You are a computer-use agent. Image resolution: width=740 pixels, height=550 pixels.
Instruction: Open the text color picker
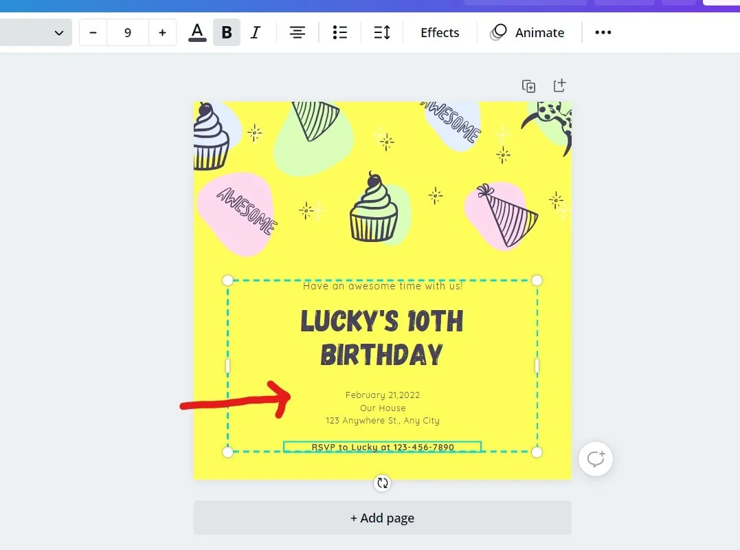197,32
